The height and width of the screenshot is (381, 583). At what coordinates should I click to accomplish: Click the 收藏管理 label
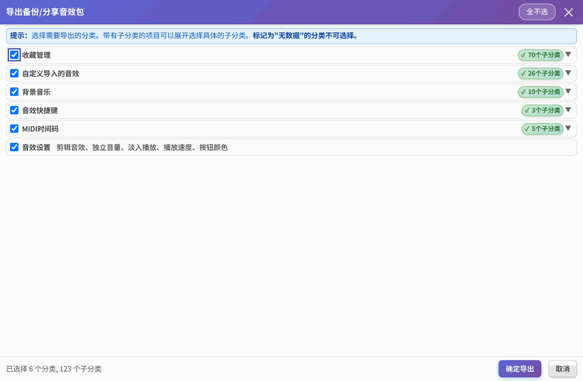(36, 55)
